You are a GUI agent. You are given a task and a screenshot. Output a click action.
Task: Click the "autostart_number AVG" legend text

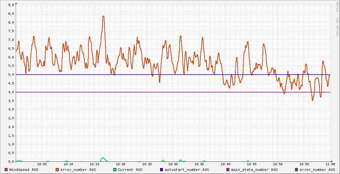[187, 170]
